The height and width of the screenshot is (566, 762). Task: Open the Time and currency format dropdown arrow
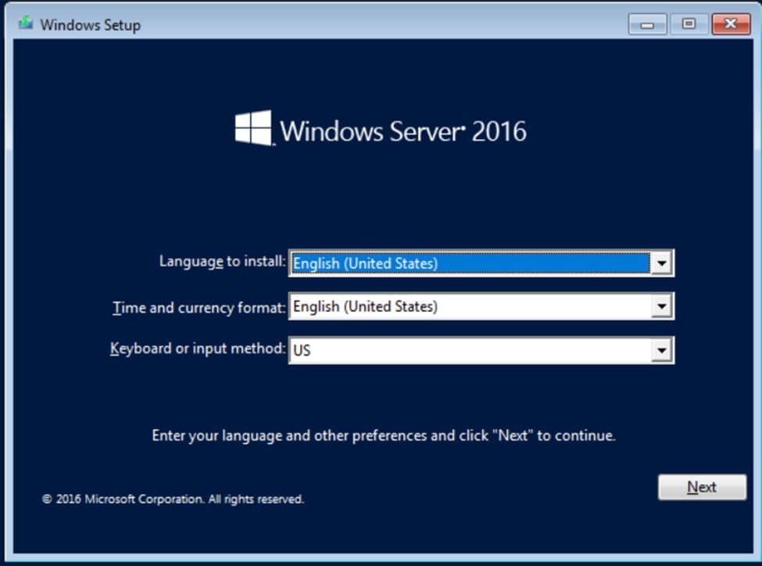pyautogui.click(x=661, y=306)
